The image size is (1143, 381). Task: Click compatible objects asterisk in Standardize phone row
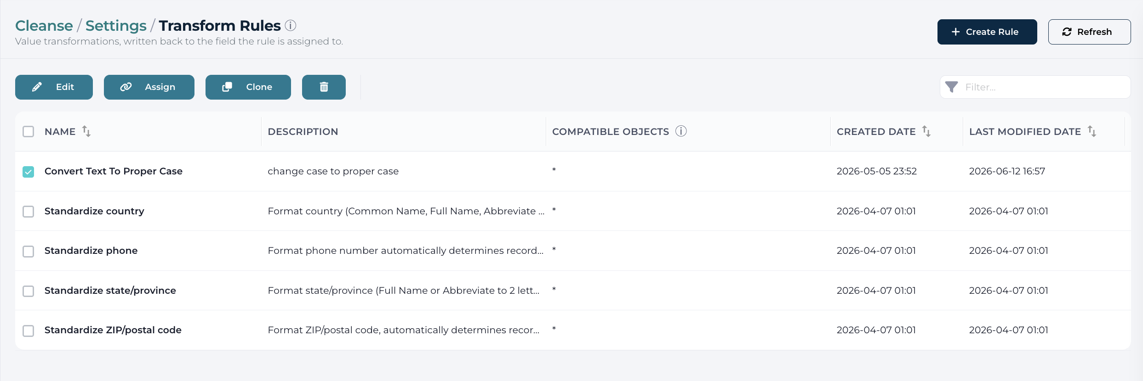coord(554,250)
